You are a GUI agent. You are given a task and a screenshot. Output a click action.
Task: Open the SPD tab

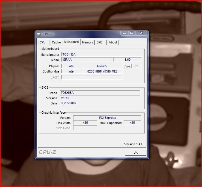[99, 42]
